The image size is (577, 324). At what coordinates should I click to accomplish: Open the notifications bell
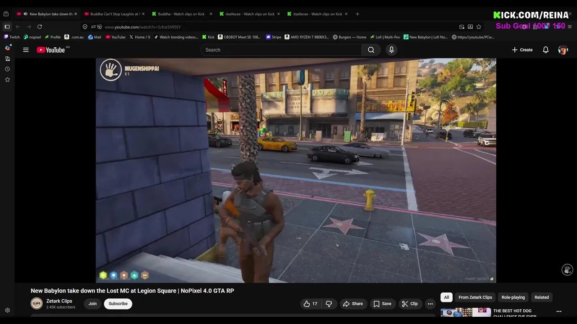(545, 50)
